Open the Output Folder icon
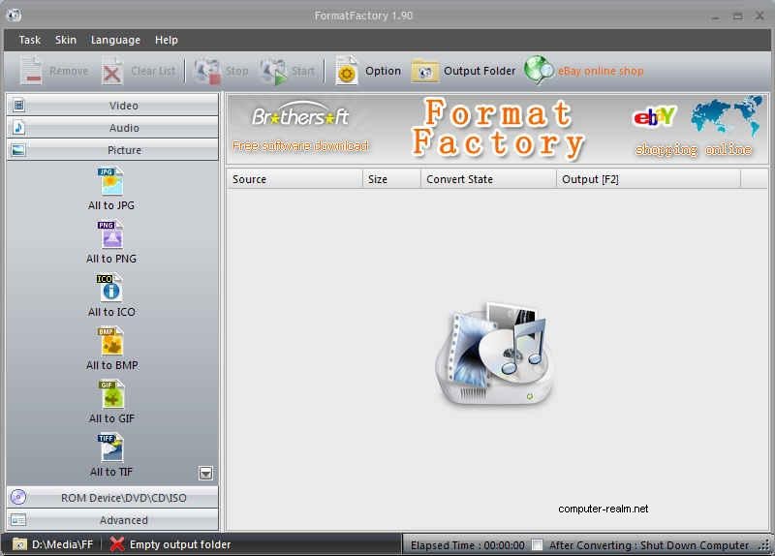This screenshot has height=556, width=775. (x=424, y=71)
